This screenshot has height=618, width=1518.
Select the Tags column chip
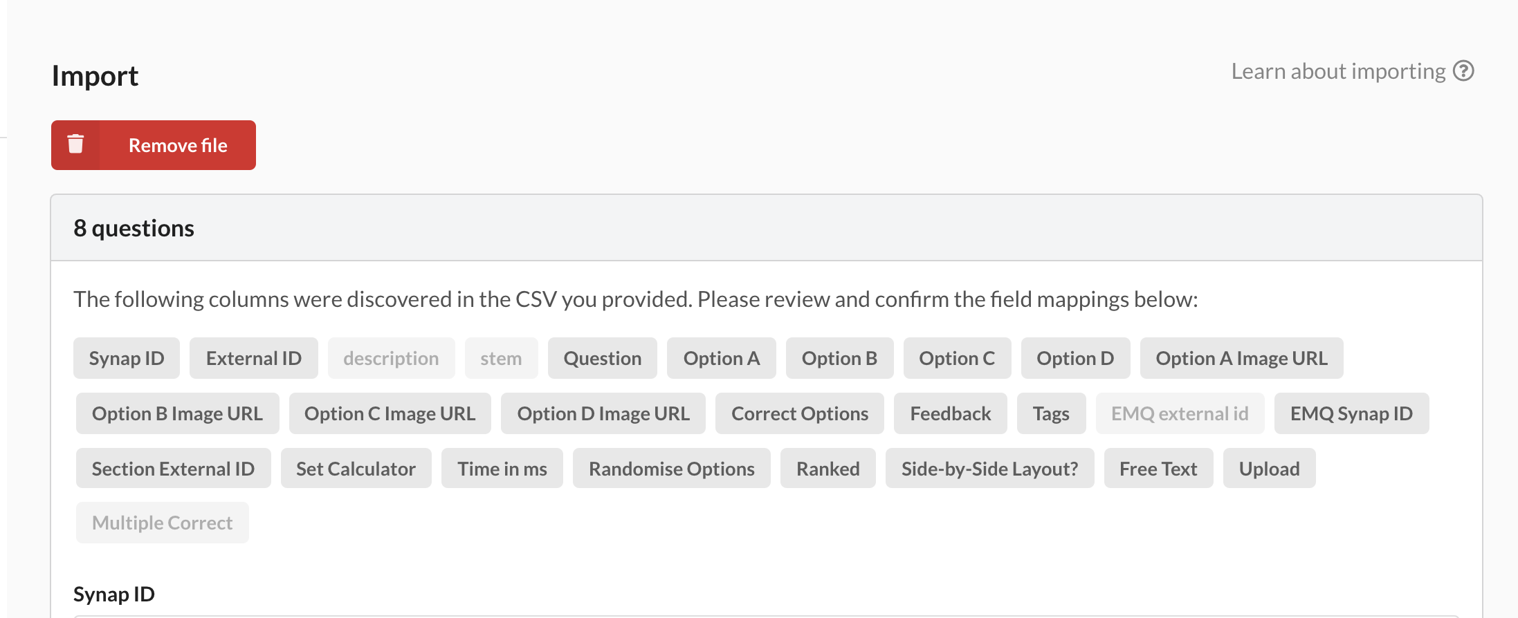click(x=1051, y=413)
